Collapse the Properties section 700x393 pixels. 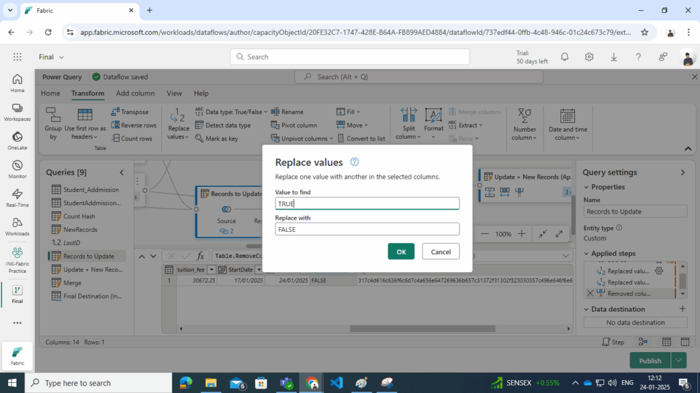586,187
